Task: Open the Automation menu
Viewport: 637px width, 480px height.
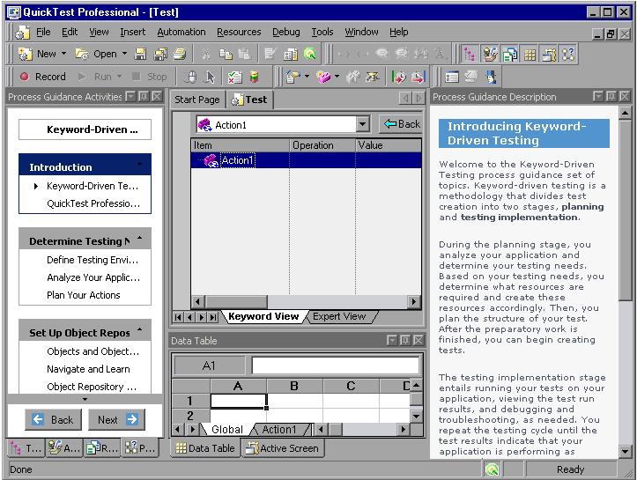Action: point(181,32)
